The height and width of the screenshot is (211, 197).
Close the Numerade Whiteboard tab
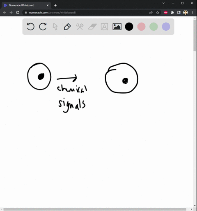[48, 5]
